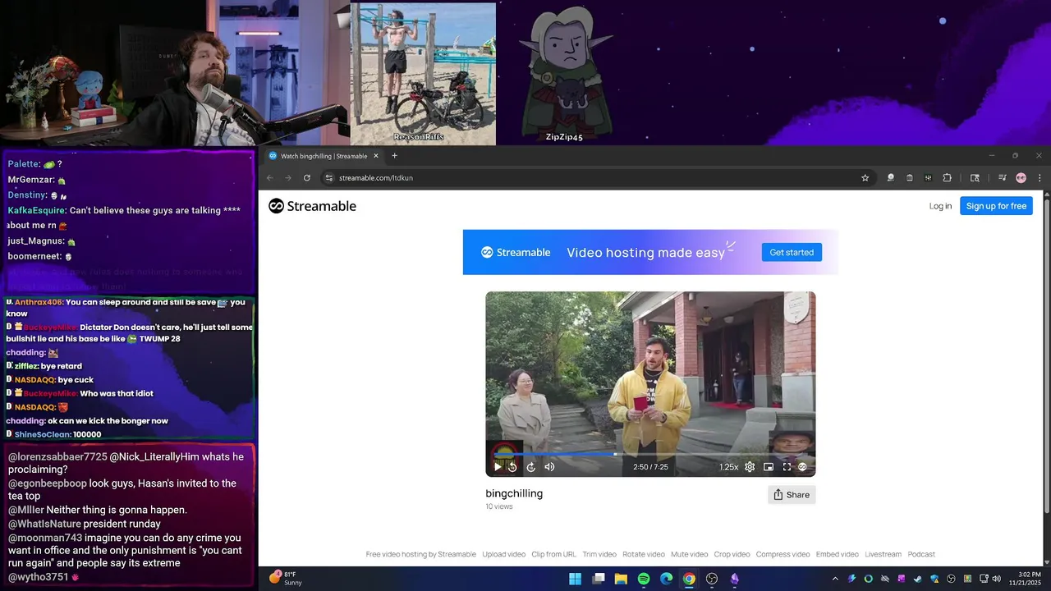1051x591 pixels.
Task: Click Sign up for free button
Action: [996, 206]
